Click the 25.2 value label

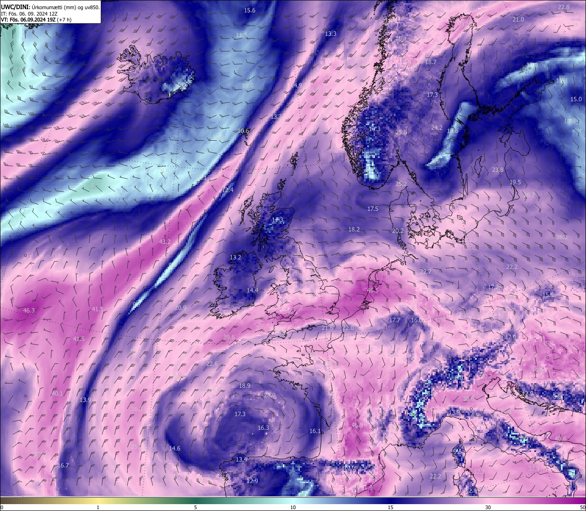[401, 184]
